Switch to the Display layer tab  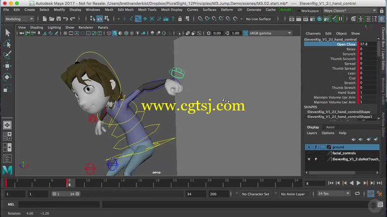point(313,127)
